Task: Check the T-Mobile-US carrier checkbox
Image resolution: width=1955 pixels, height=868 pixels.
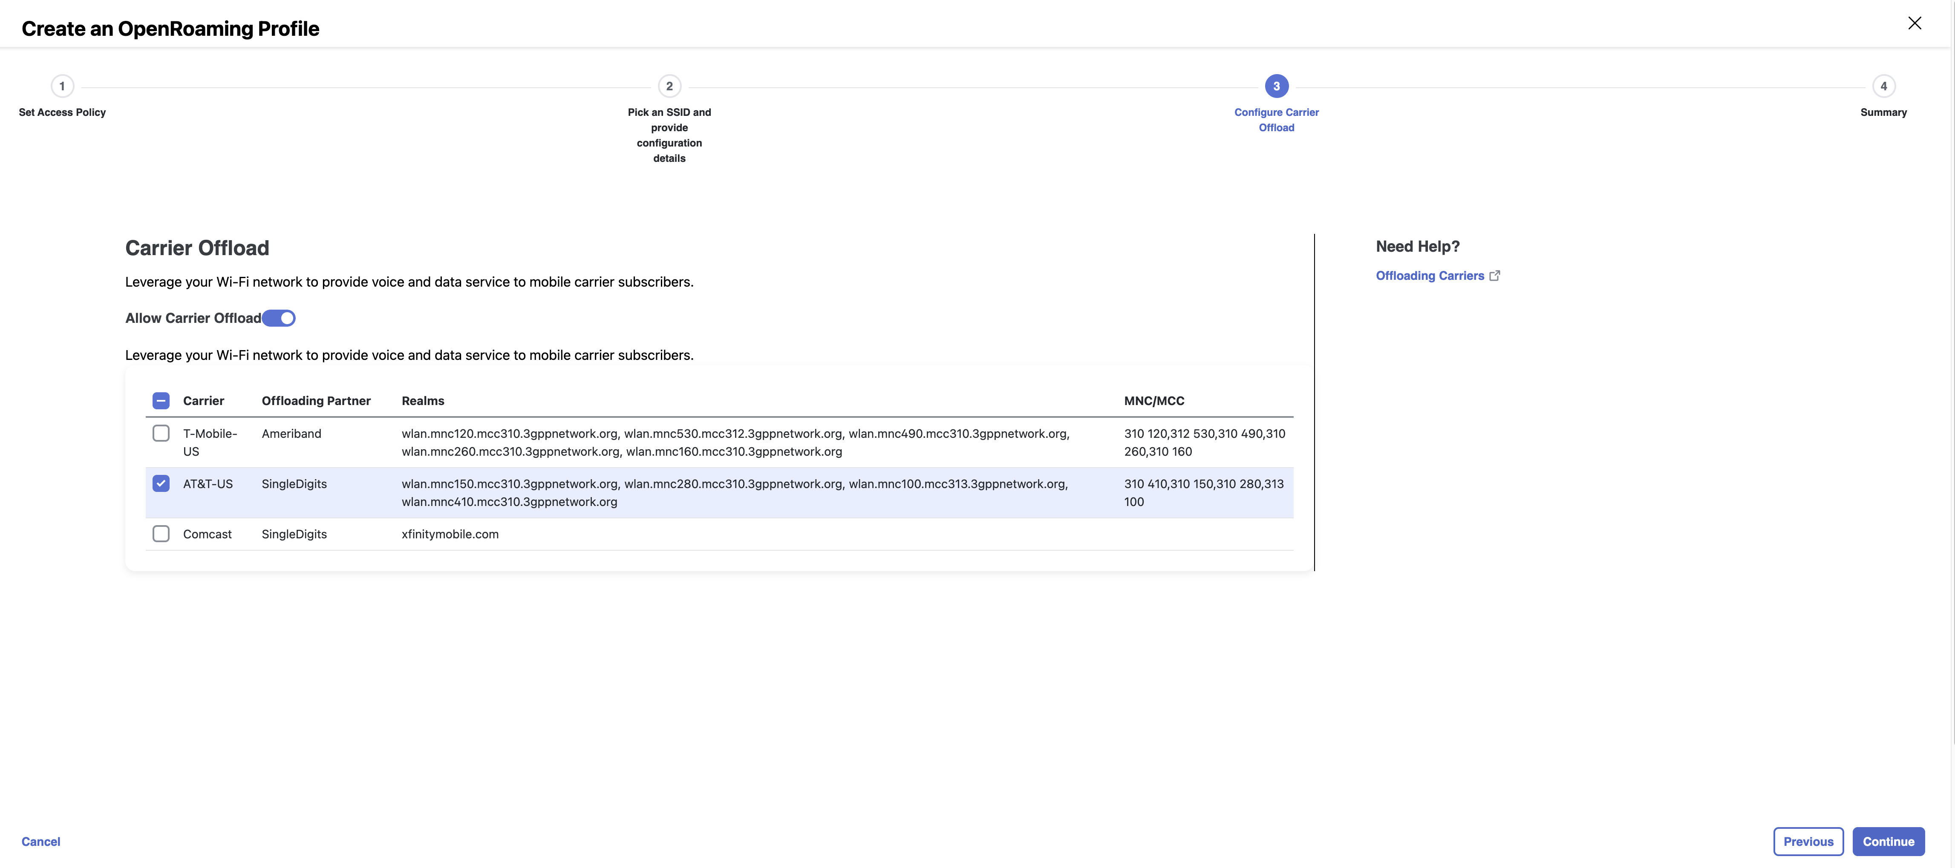Action: 161,433
